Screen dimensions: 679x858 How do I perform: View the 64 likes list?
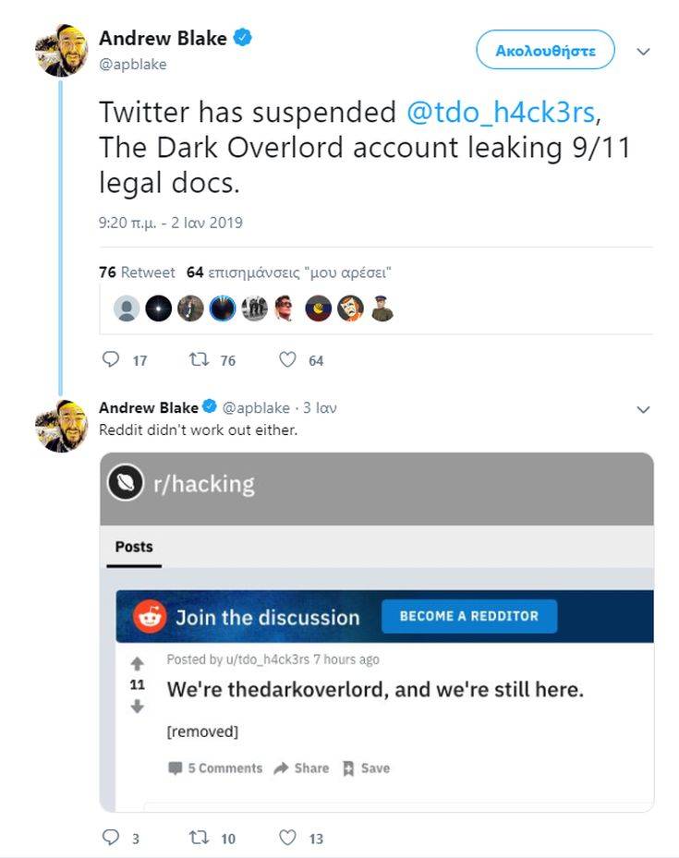point(289,272)
